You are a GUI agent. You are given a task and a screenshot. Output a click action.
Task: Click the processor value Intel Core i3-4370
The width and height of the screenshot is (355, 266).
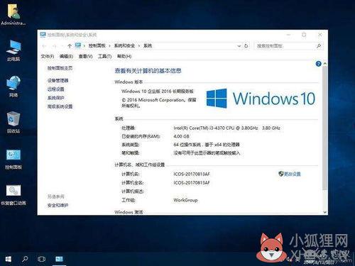click(226, 128)
